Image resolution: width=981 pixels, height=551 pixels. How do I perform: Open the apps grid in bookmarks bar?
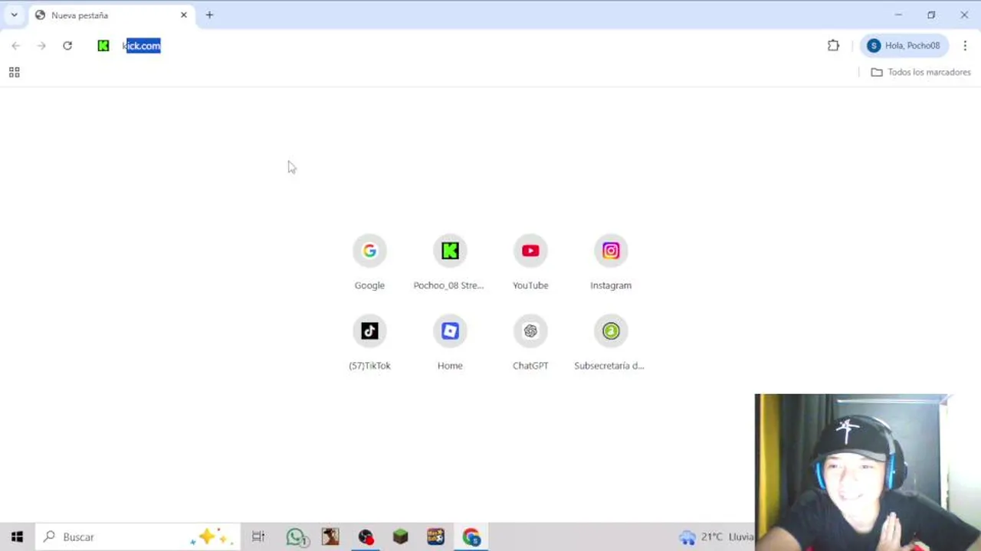point(14,72)
